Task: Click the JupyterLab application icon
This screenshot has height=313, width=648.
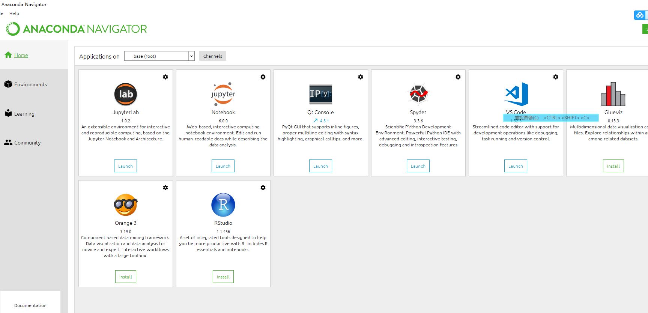Action: point(126,94)
